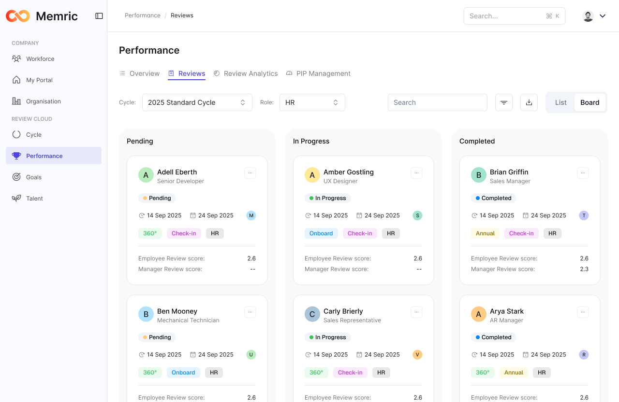
Task: Open the Goals page
Action: pyautogui.click(x=54, y=177)
